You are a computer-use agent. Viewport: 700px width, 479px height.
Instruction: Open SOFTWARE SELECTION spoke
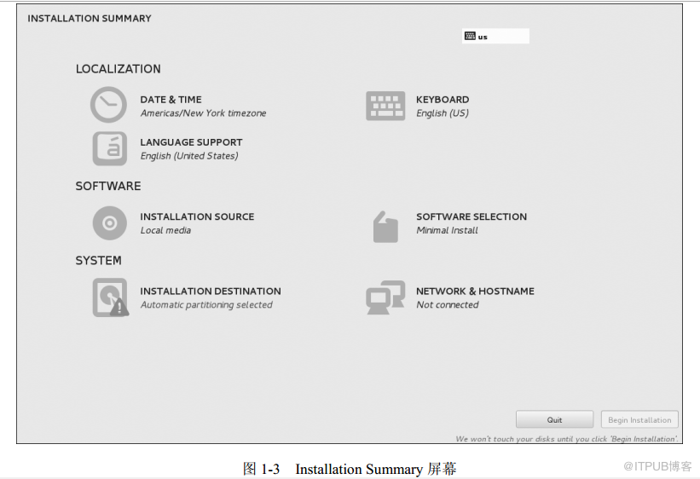pos(471,216)
